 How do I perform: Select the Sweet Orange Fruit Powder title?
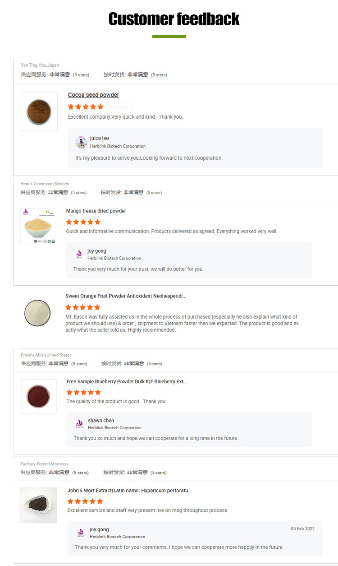126,296
